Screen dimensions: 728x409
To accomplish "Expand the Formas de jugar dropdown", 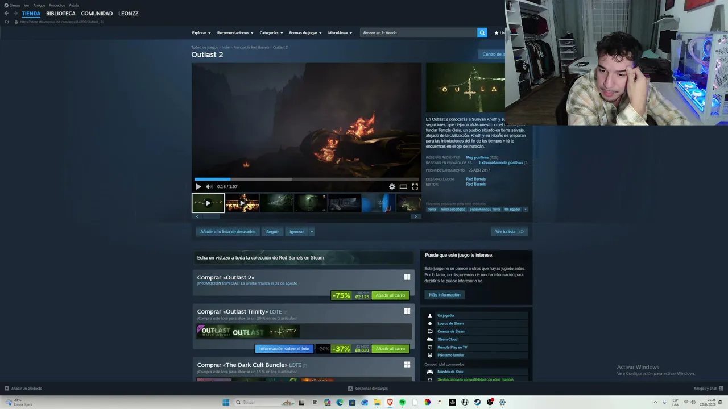I will (305, 33).
